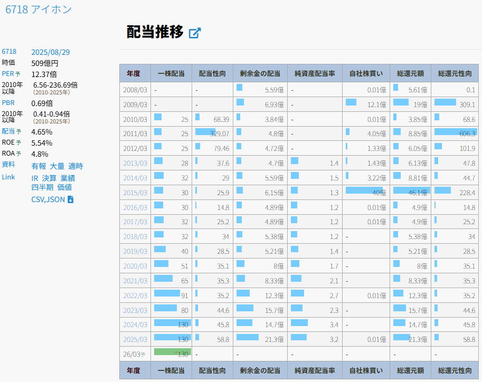Click the 2025/03 fiscal year link
This screenshot has height=382, width=482.
(x=135, y=339)
